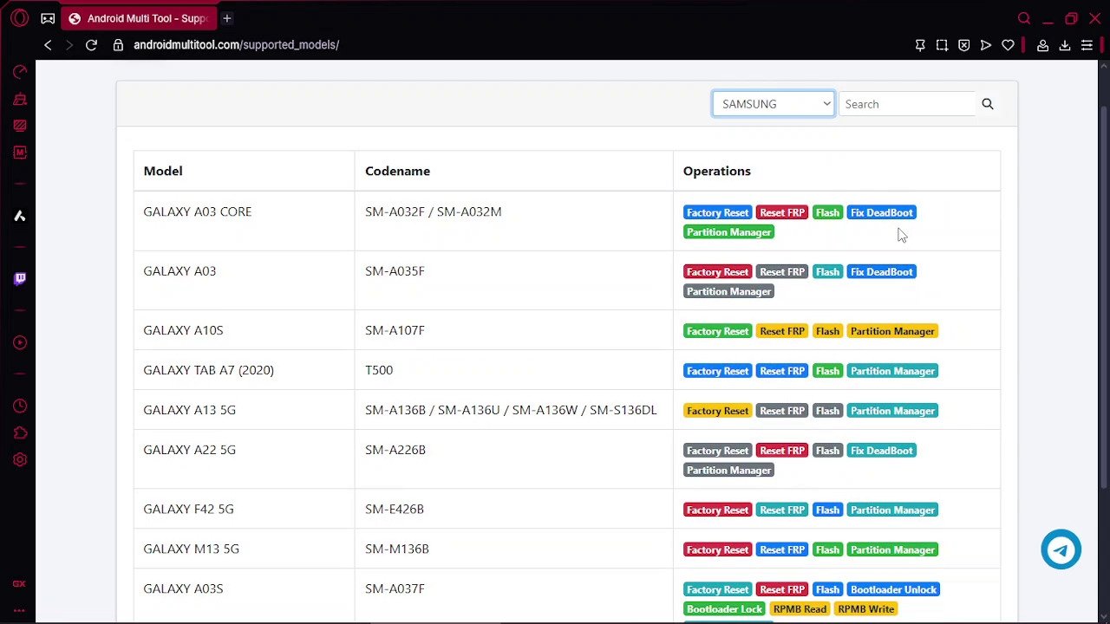Open the profile account icon
Viewport: 1110px width, 624px height.
click(1043, 45)
